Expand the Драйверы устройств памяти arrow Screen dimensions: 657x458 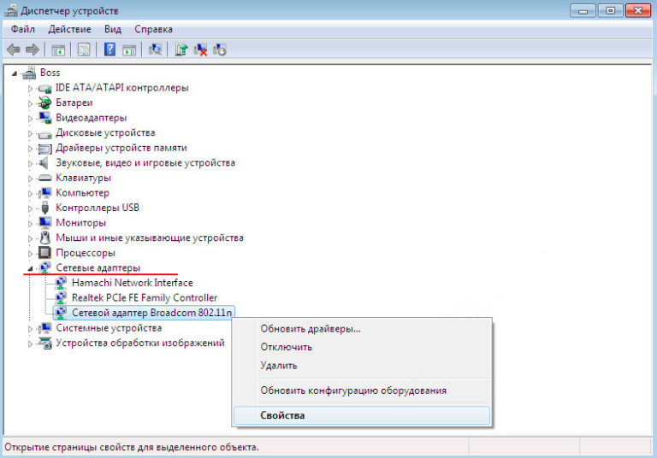coord(30,149)
